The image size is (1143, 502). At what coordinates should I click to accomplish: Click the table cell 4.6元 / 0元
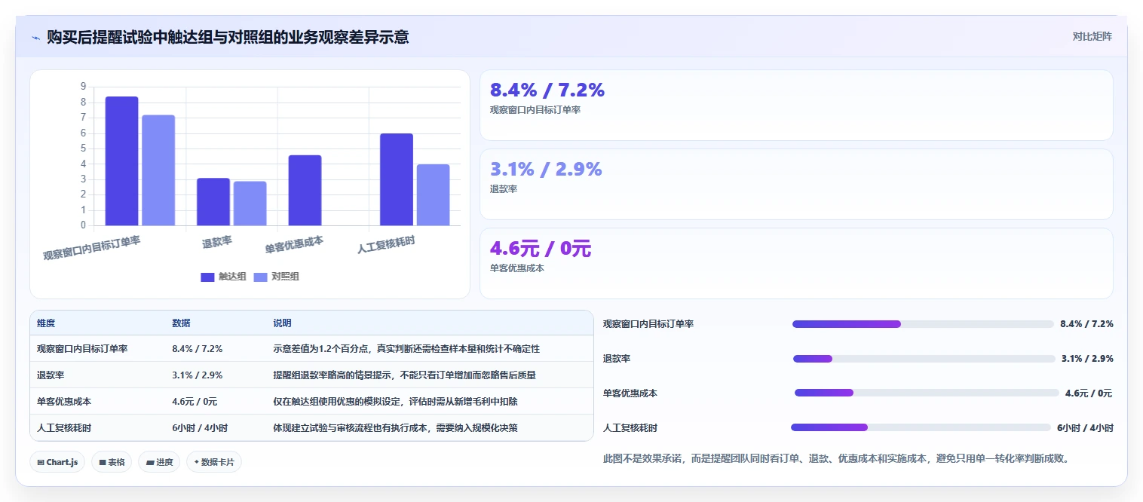click(195, 402)
